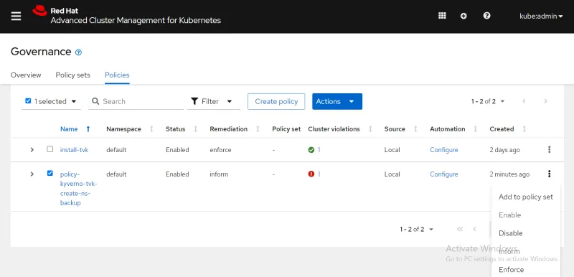Sort by Created column

tap(524, 128)
